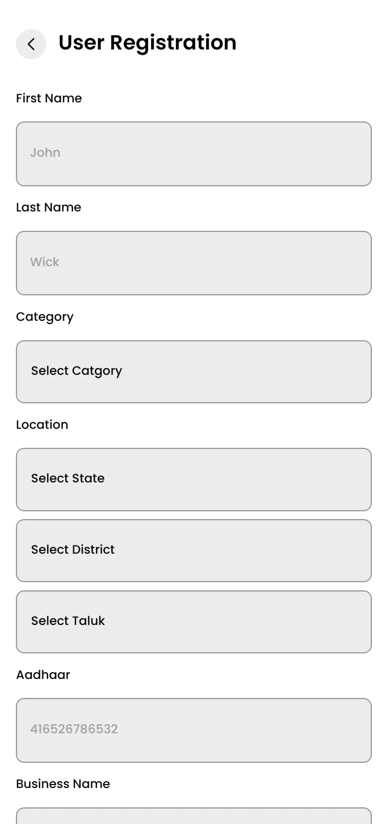Click the Location label
388x824 pixels.
42,425
